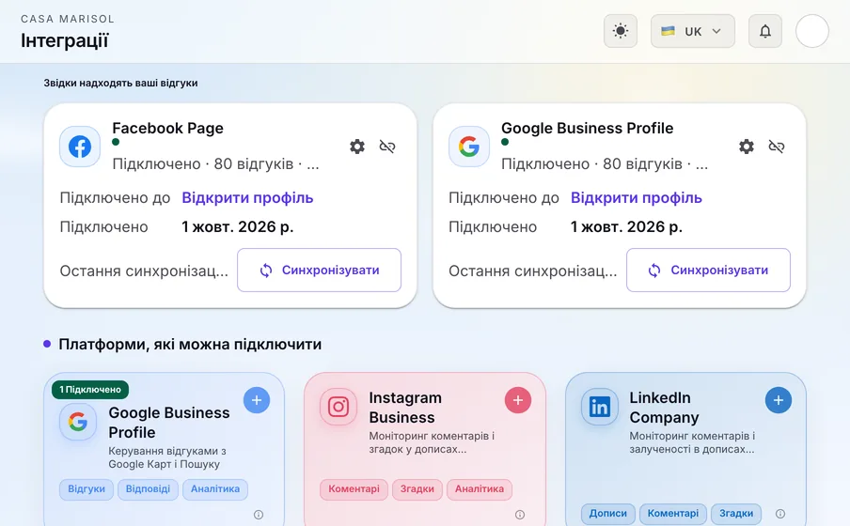Add Instagram Business with plus button
This screenshot has width=850, height=526.
(x=518, y=400)
